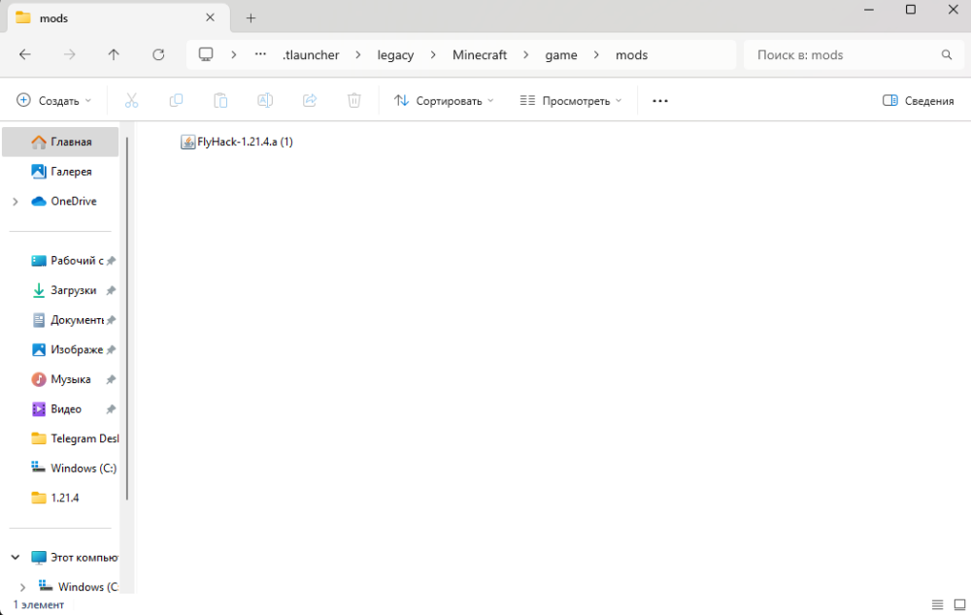The width and height of the screenshot is (971, 615).
Task: Toggle the Сведения details pane
Action: (919, 100)
